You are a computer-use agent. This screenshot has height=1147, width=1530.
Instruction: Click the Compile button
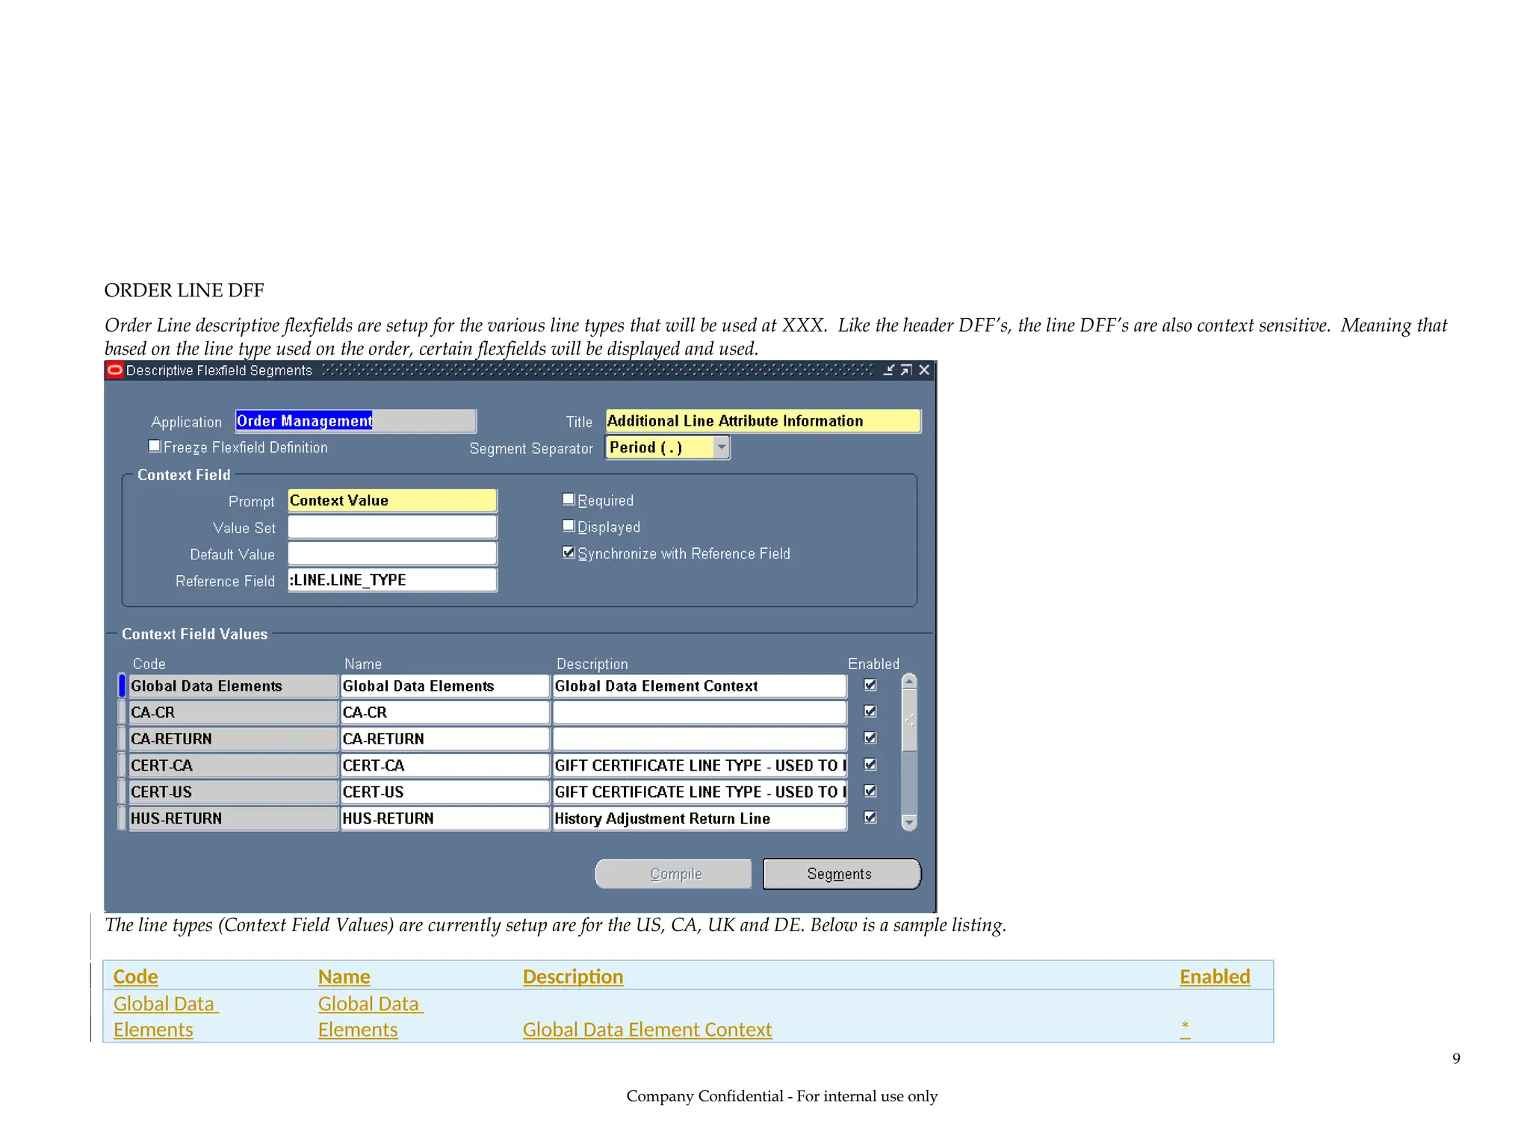tap(674, 874)
